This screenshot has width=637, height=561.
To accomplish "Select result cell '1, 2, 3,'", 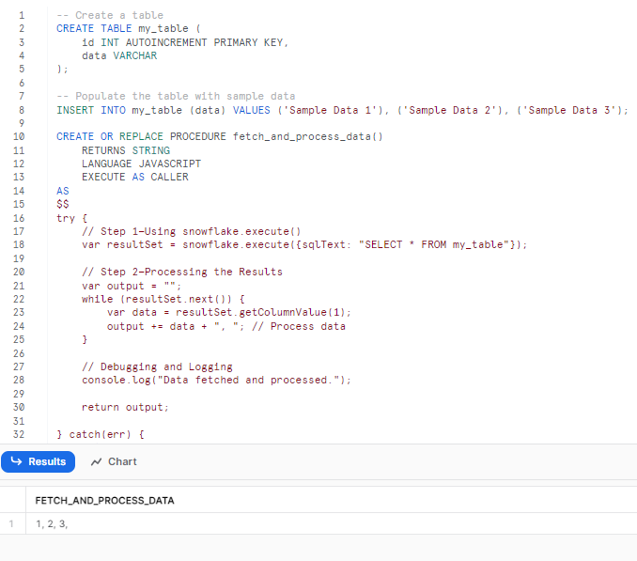I will tap(52, 523).
